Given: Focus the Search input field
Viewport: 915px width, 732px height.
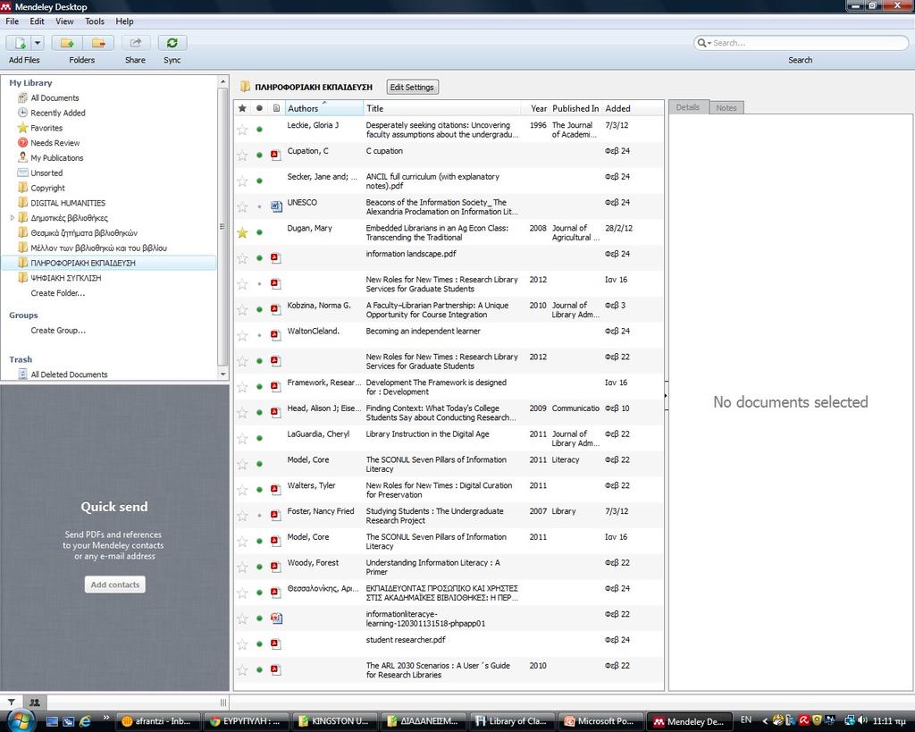Looking at the screenshot, I should point(808,43).
